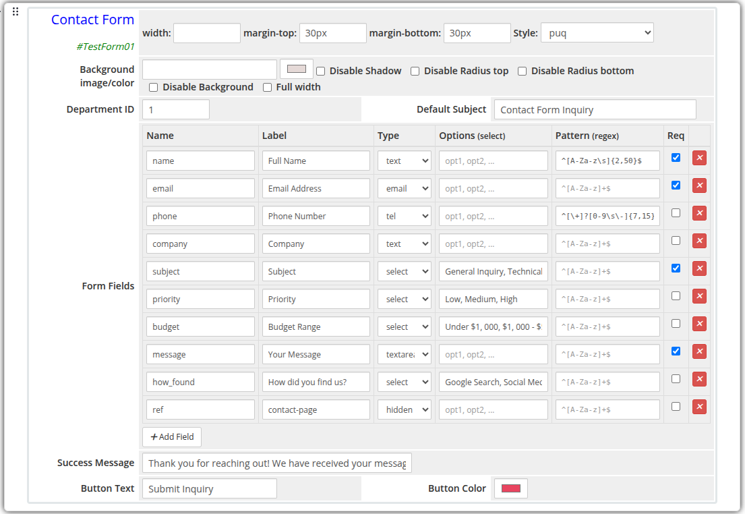
Task: Open type dropdown for priority field
Action: coord(405,299)
